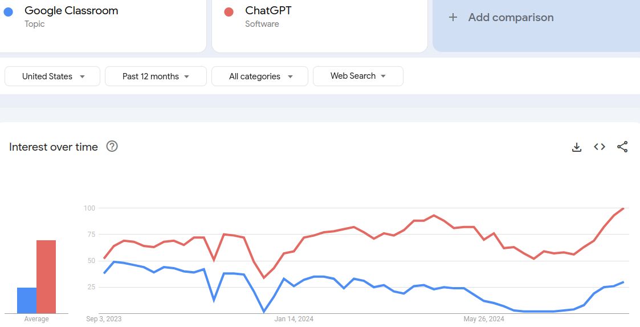The width and height of the screenshot is (640, 327).
Task: Share the Interest over time chart
Action: tap(622, 147)
